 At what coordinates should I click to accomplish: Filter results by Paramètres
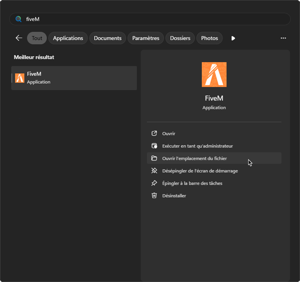point(146,38)
